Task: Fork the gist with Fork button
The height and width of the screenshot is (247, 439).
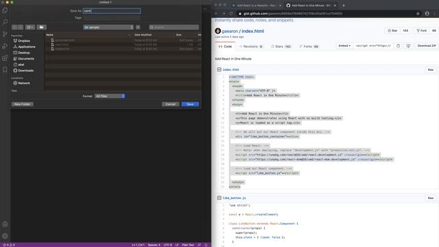Action: [421, 30]
